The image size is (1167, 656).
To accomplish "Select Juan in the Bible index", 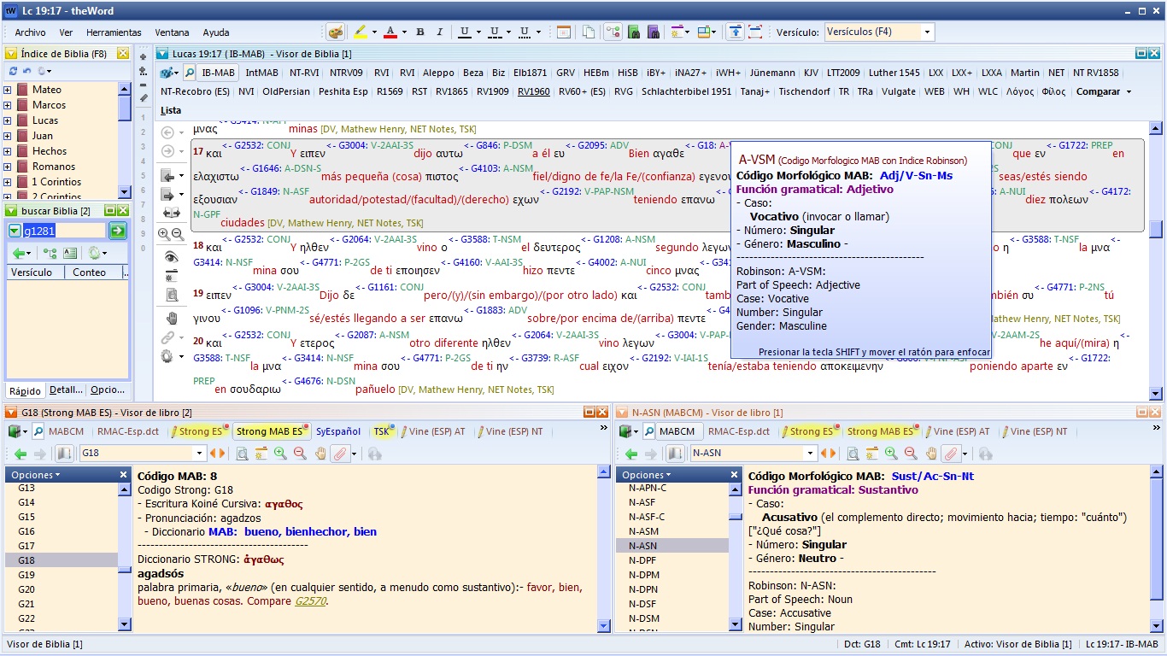I will click(43, 136).
